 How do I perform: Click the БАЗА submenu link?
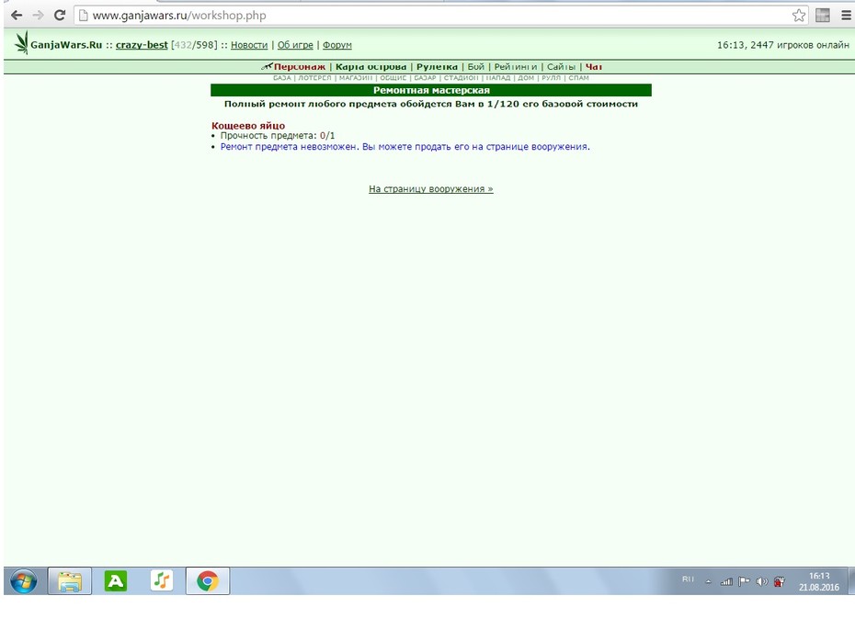tap(282, 78)
